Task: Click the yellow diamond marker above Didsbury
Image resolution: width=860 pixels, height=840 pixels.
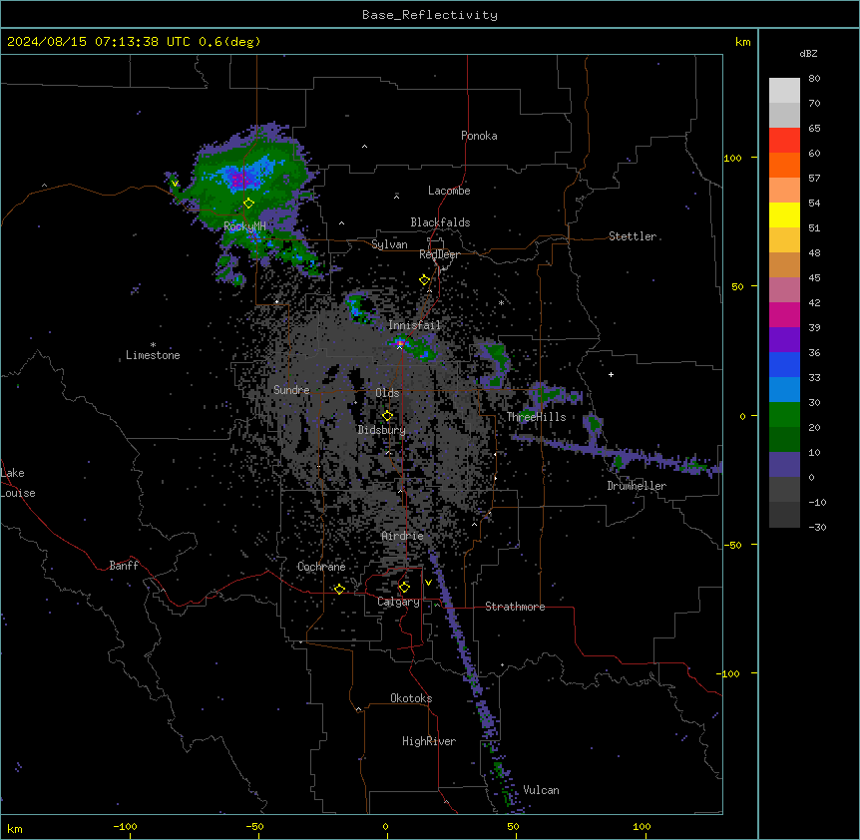Action: click(x=387, y=416)
